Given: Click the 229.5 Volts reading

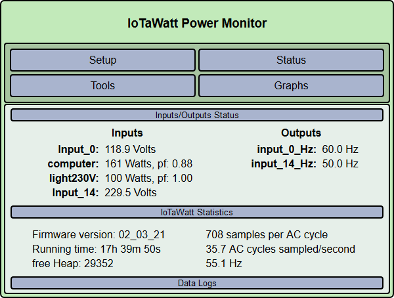Looking at the screenshot, I should click(131, 193).
